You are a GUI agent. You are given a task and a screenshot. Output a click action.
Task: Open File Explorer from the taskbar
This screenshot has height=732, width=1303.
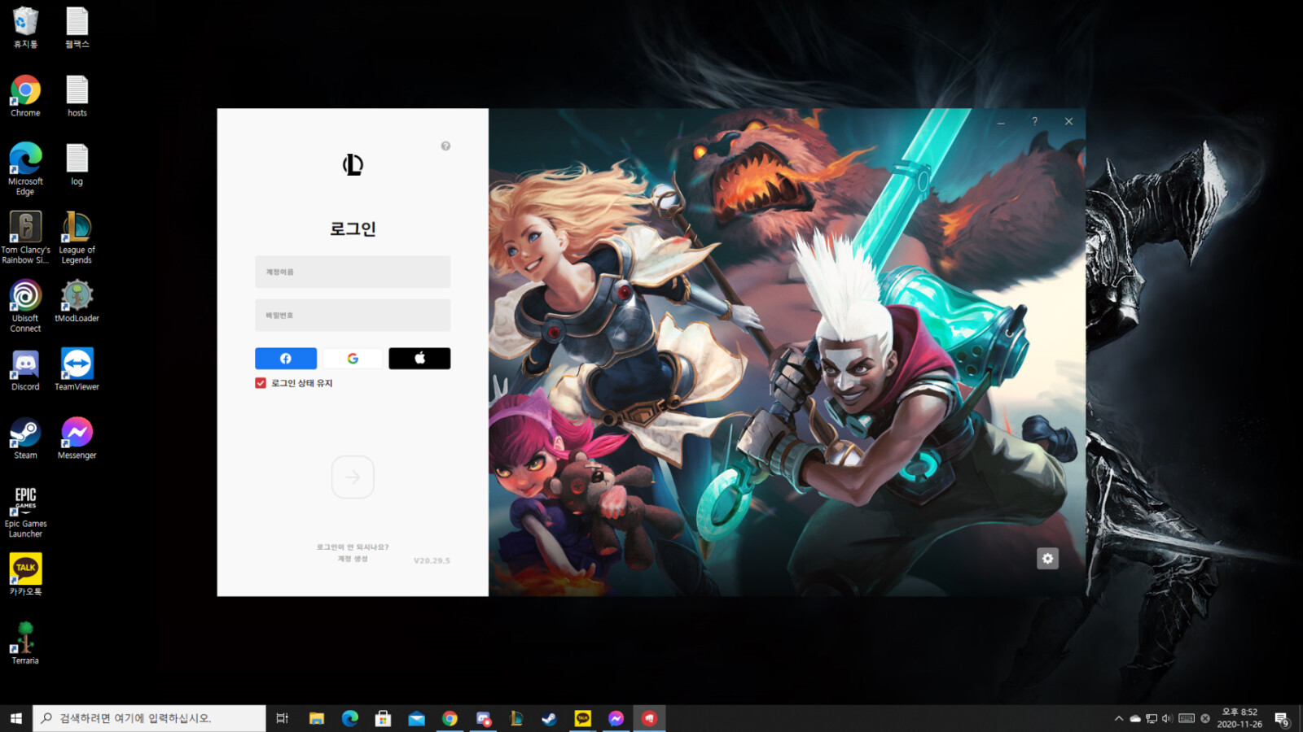click(x=317, y=718)
